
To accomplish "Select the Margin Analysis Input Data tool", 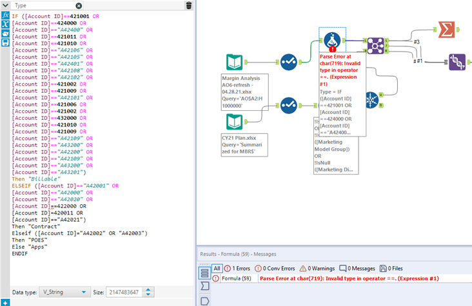I will tap(234, 62).
